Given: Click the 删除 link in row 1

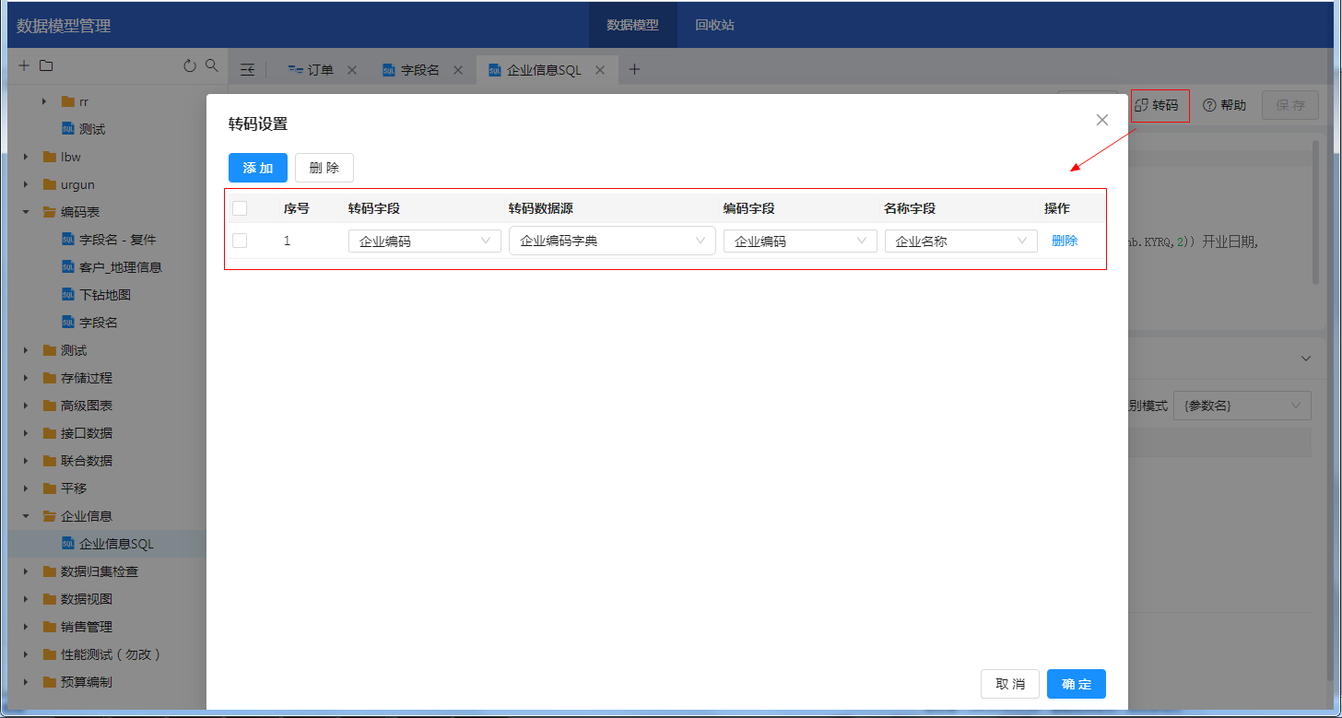Looking at the screenshot, I should (1065, 241).
